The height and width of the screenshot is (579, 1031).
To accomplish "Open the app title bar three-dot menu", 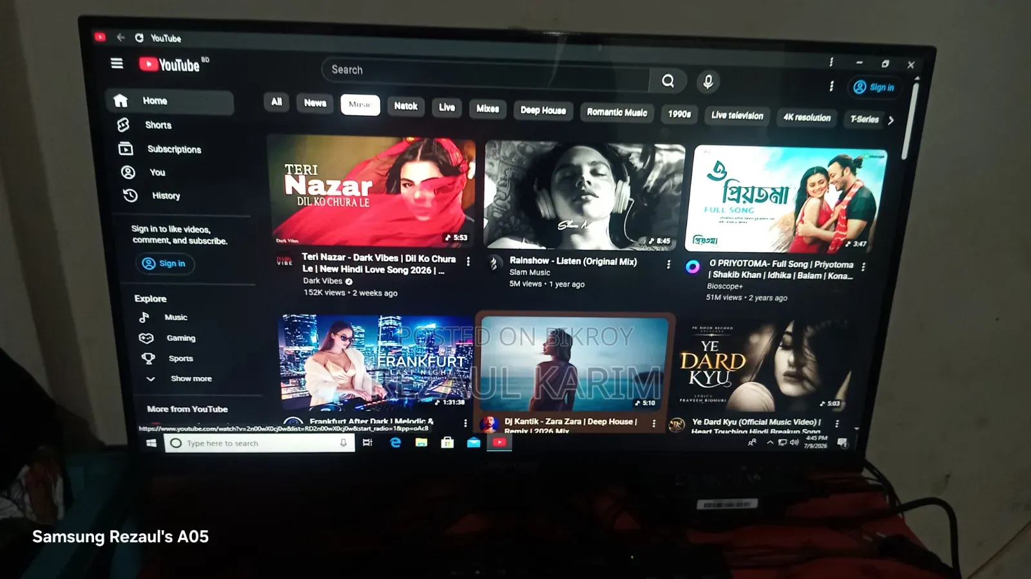I will [831, 62].
